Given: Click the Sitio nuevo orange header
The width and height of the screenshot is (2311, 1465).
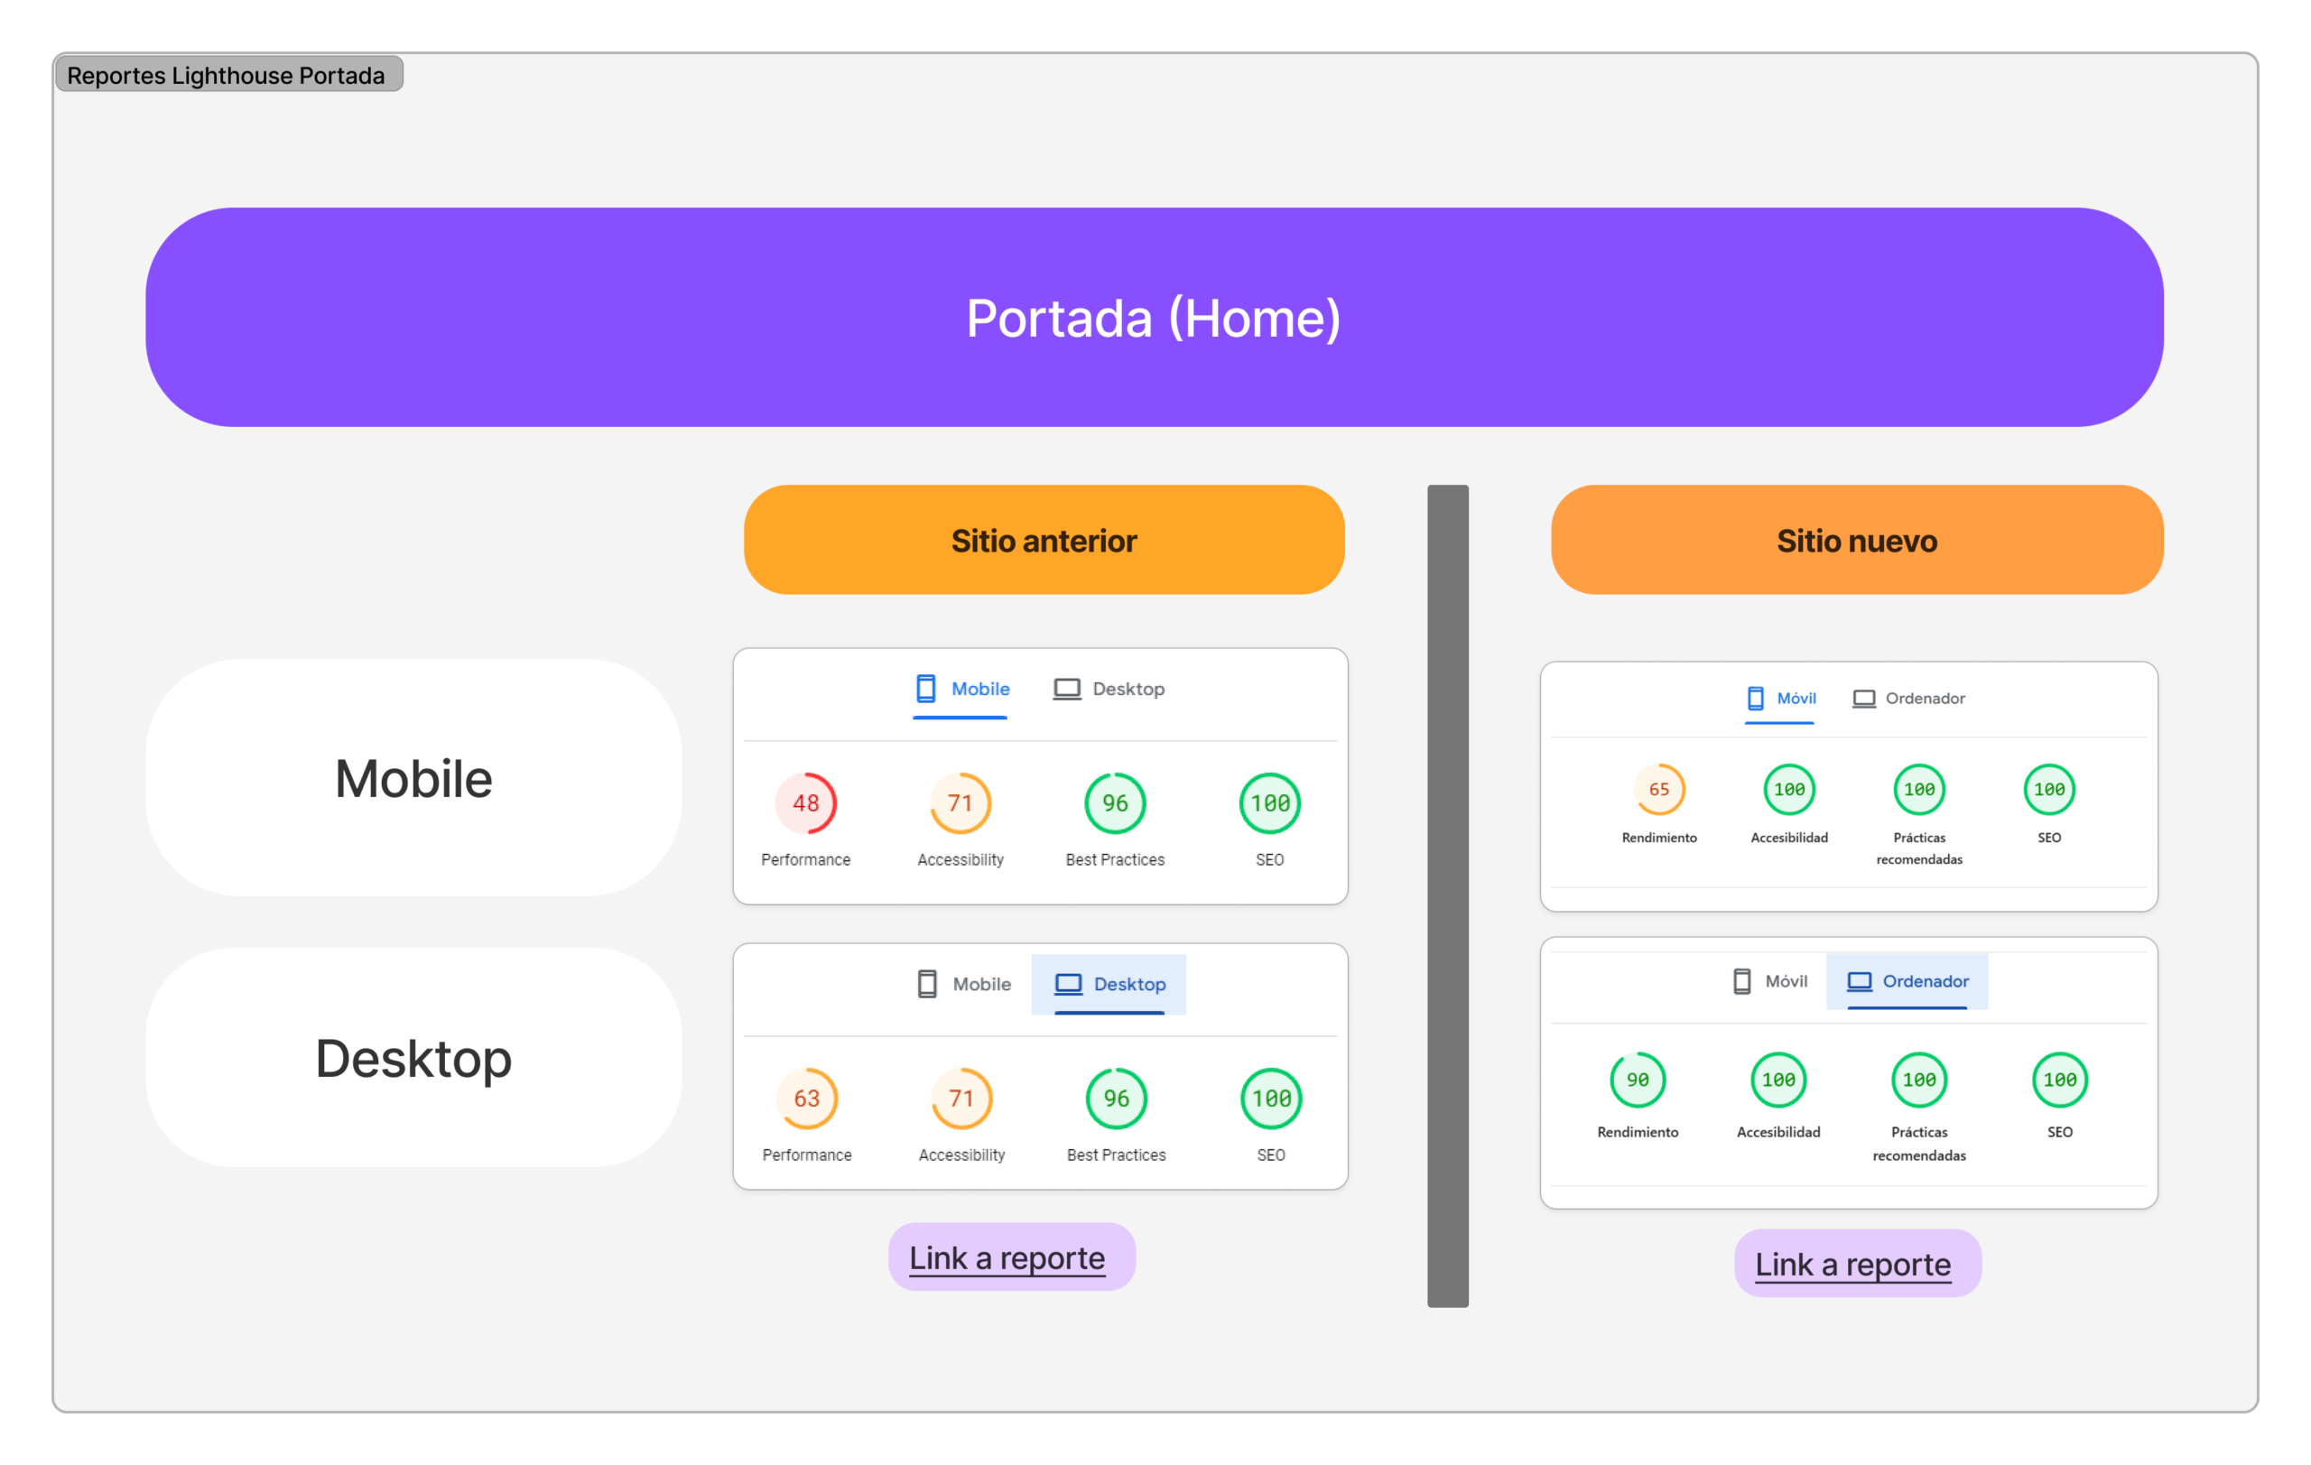Looking at the screenshot, I should point(1856,540).
